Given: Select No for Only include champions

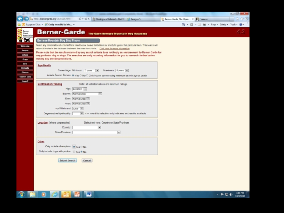Looking at the screenshot, I should pyautogui.click(x=82, y=147).
